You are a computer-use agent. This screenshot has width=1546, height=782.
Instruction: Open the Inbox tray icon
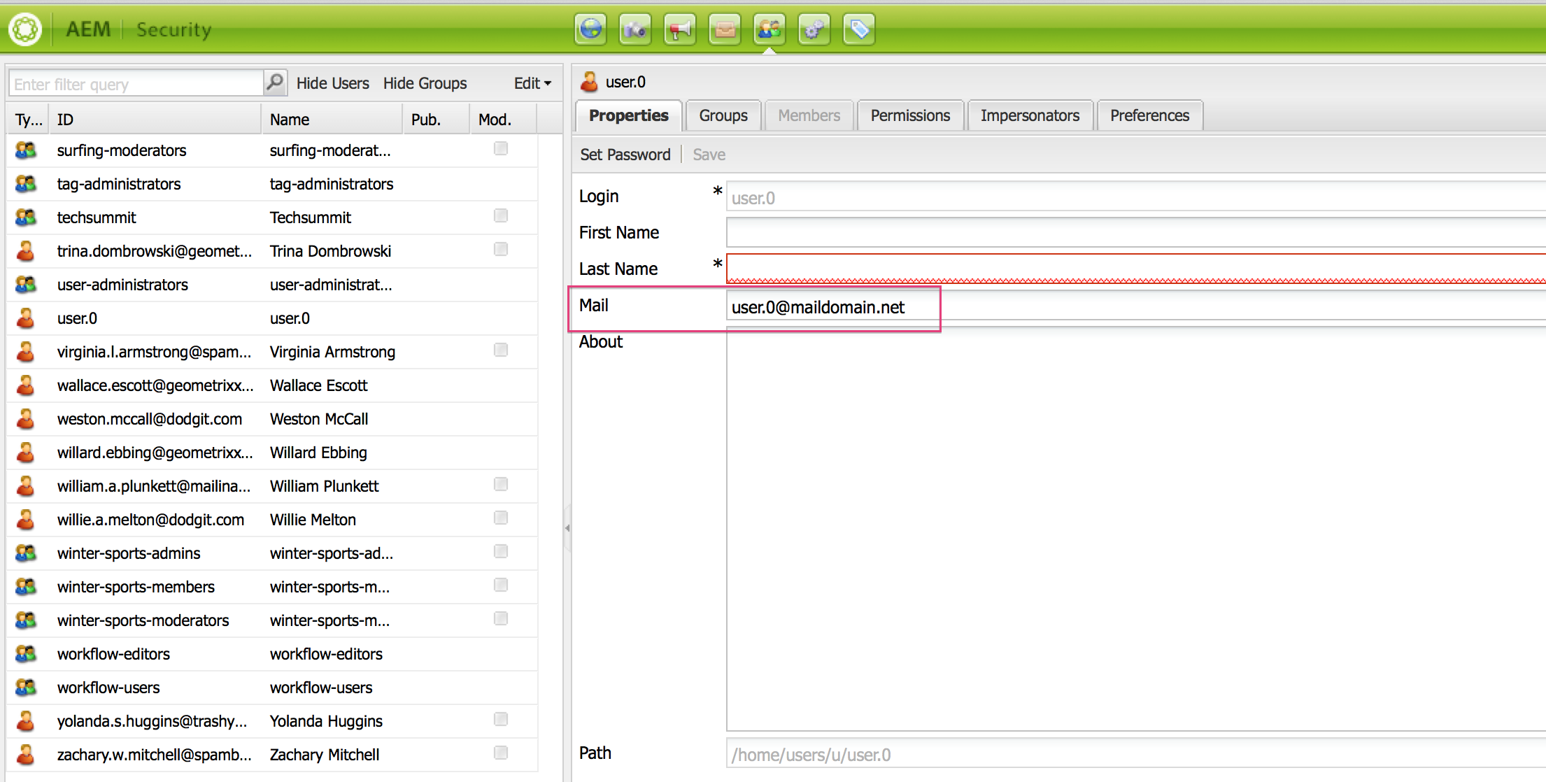pyautogui.click(x=725, y=29)
